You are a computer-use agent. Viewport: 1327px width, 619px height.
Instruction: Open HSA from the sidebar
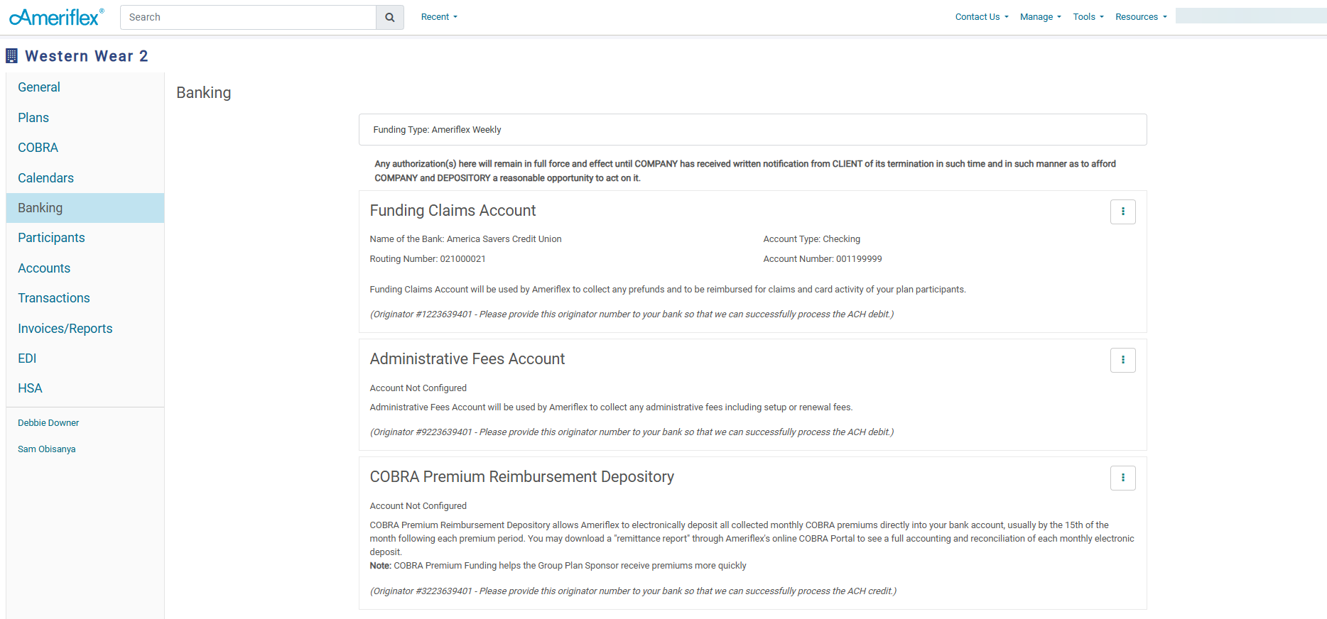(85, 388)
